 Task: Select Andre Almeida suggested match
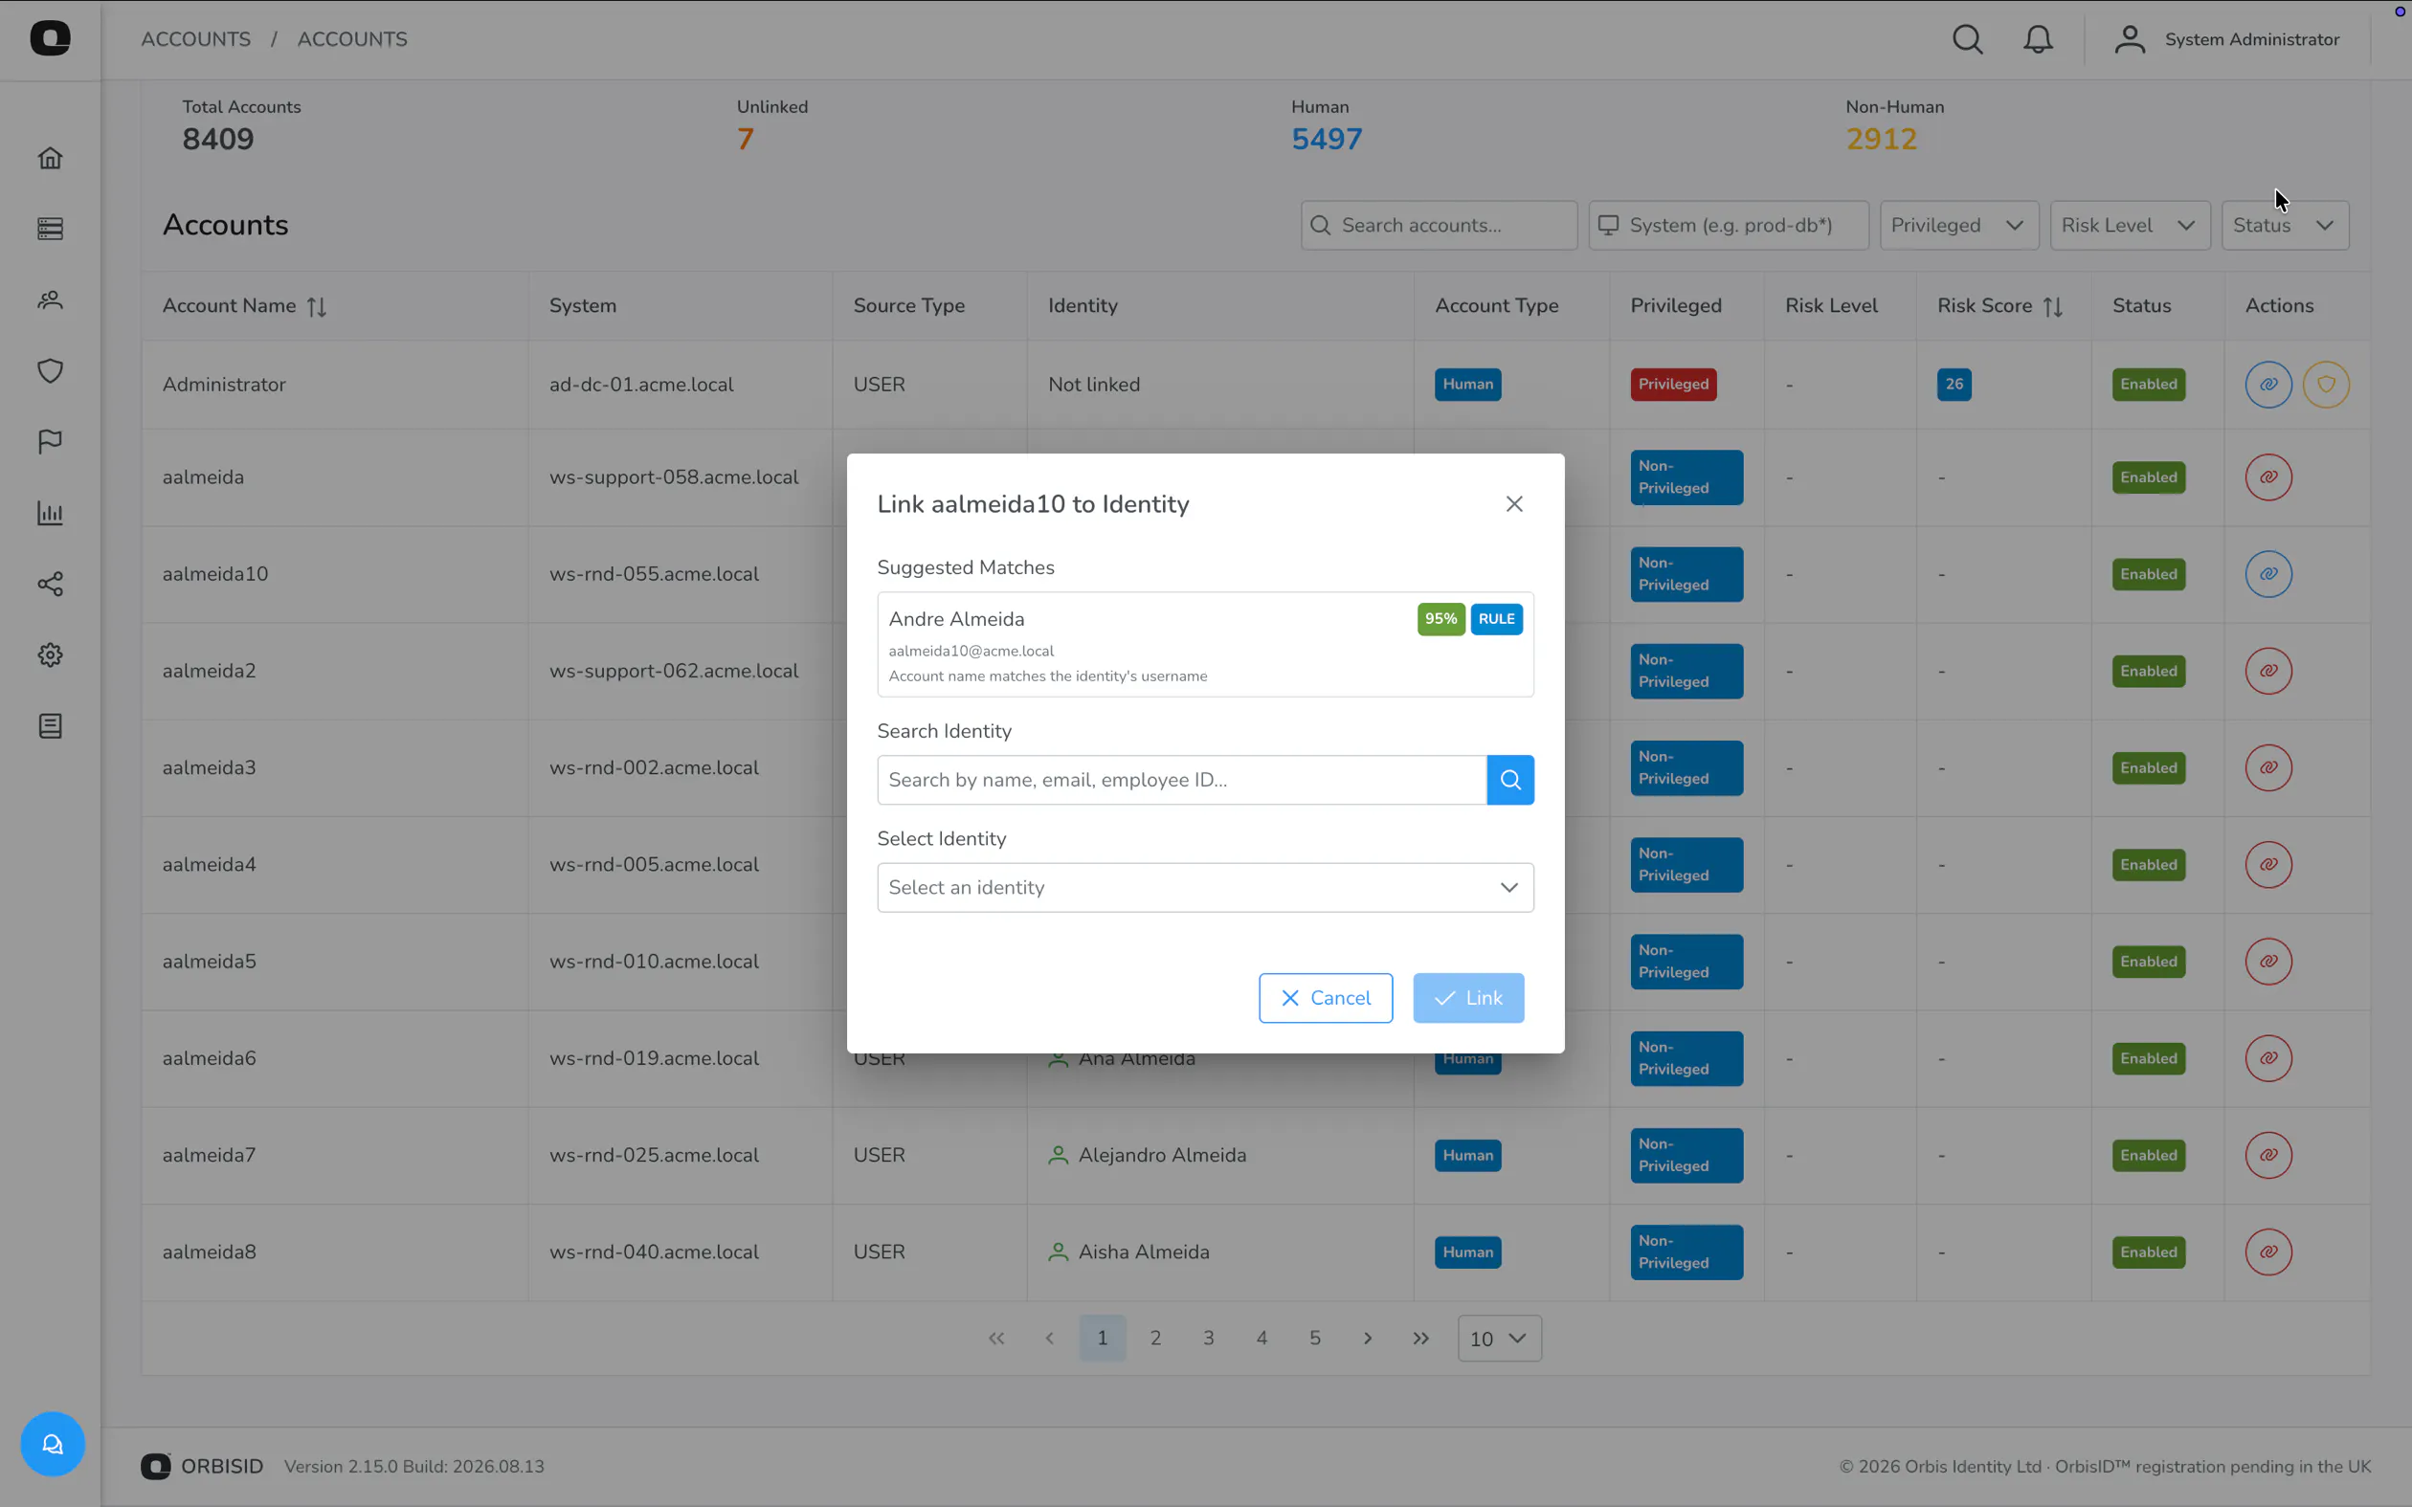coord(1205,645)
